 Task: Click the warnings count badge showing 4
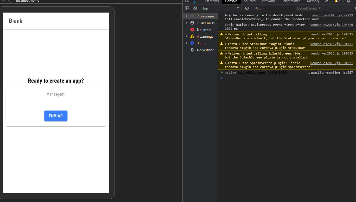[x=338, y=1]
